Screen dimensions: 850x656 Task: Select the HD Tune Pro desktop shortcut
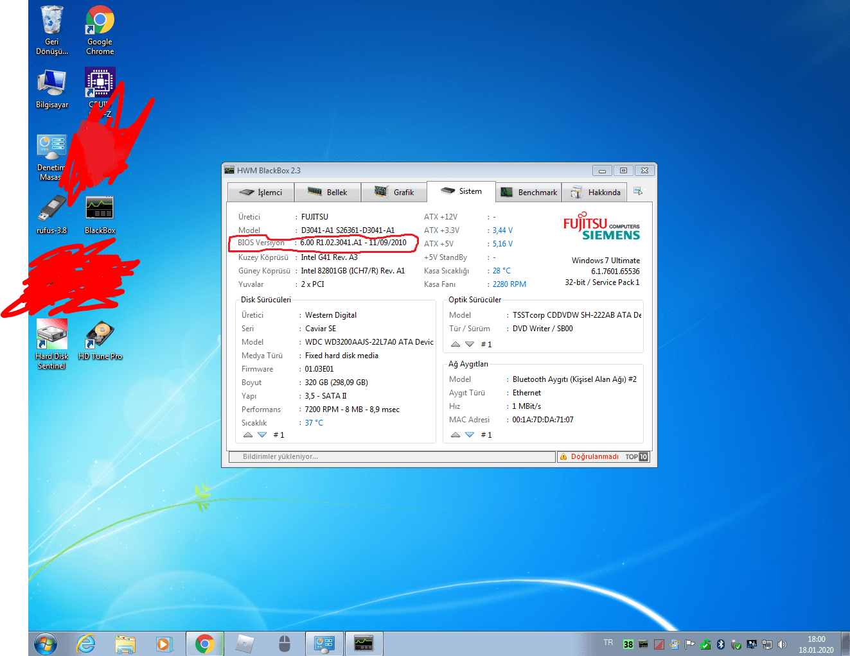[x=100, y=340]
